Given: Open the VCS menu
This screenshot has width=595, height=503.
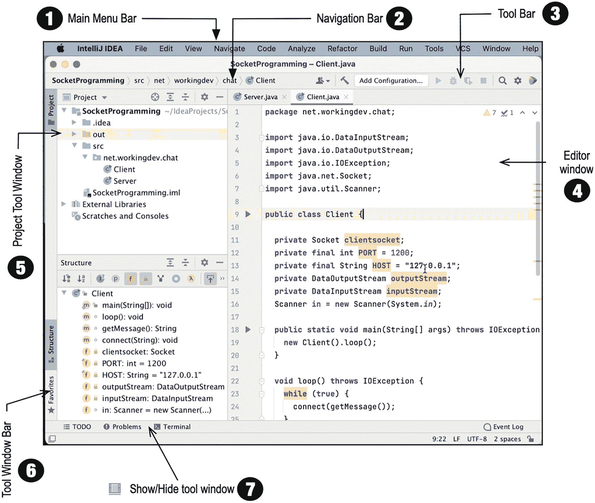Looking at the screenshot, I should [x=463, y=49].
